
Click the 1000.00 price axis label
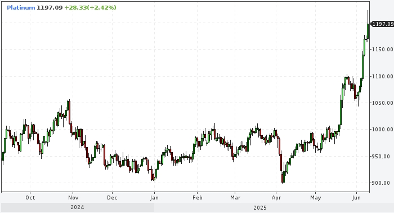383,130
